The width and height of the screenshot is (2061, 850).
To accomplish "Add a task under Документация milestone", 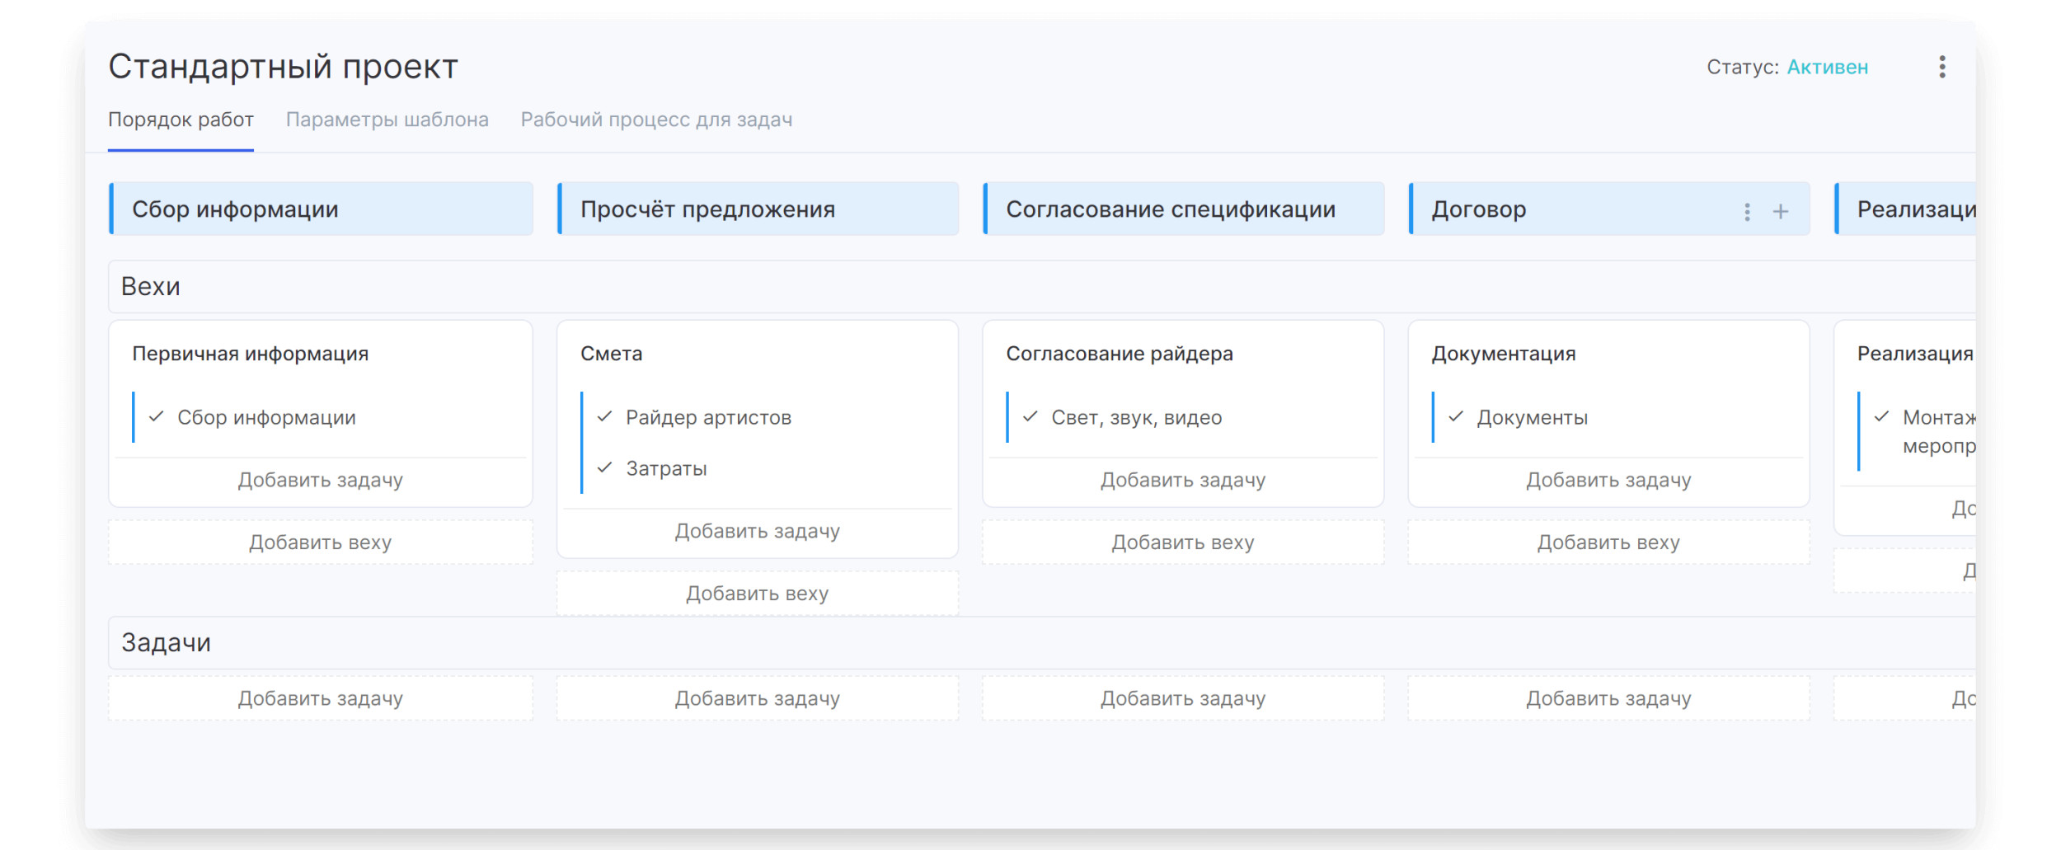I will tap(1608, 481).
